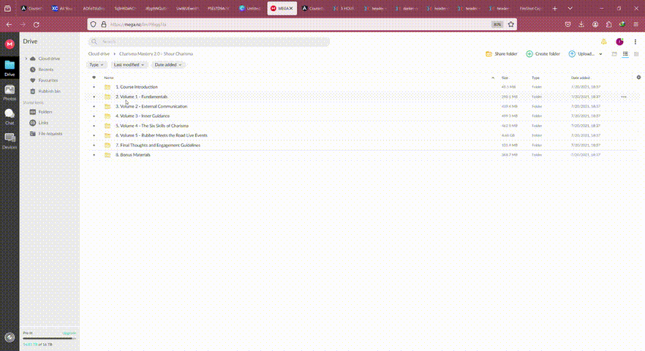Click the dot beside 1. Course Introduction

pyautogui.click(x=94, y=87)
